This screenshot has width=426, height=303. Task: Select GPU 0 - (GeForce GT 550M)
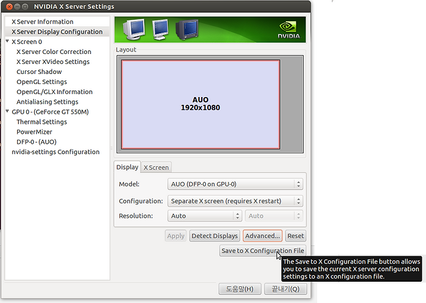coord(50,112)
